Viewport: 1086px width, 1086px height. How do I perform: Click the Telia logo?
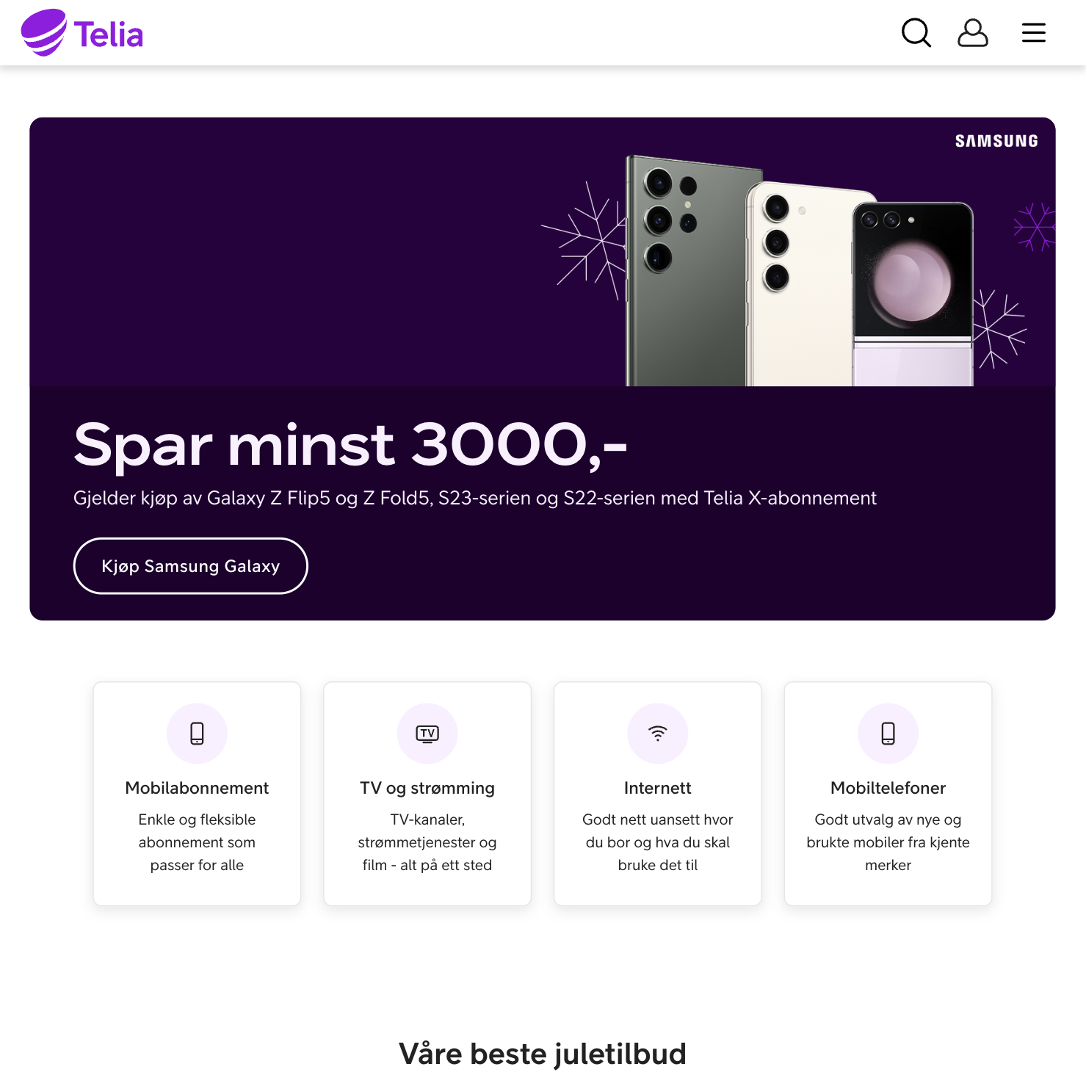click(83, 32)
